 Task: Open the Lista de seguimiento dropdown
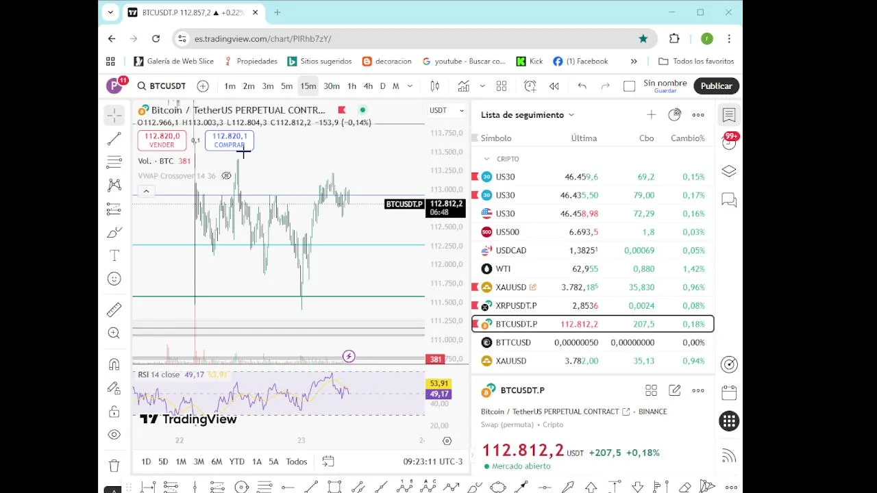pos(528,115)
